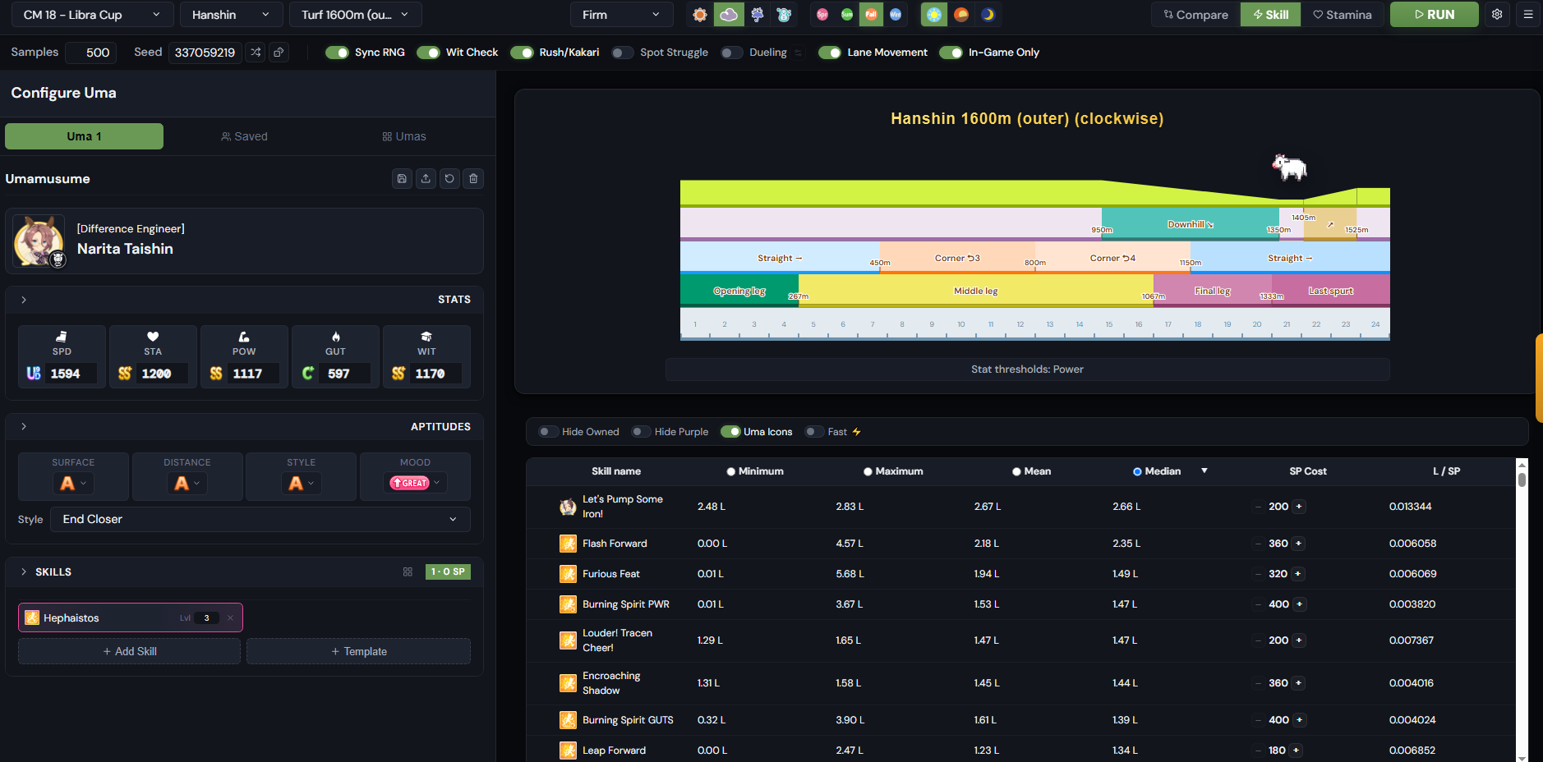The image size is (1543, 762).
Task: Switch to Stamina mode
Action: (x=1343, y=15)
